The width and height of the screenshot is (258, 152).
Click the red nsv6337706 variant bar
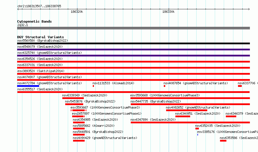click(x=240, y=86)
